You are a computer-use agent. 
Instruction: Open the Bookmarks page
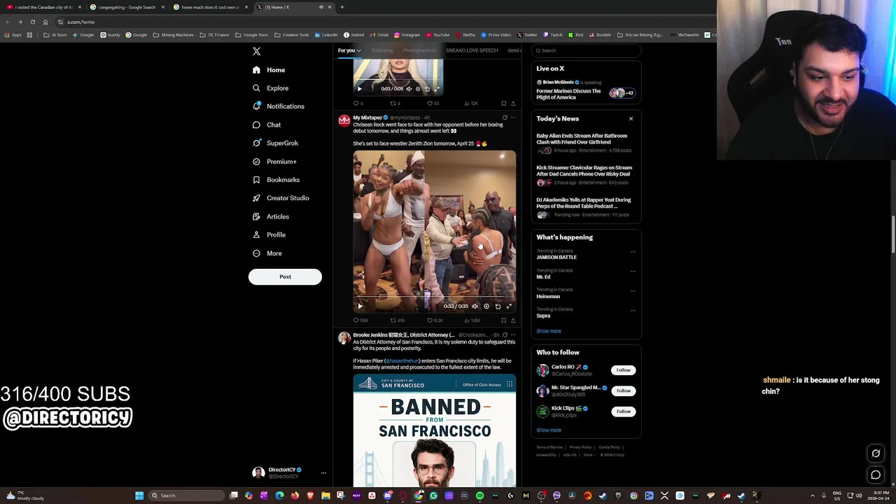coord(276,180)
